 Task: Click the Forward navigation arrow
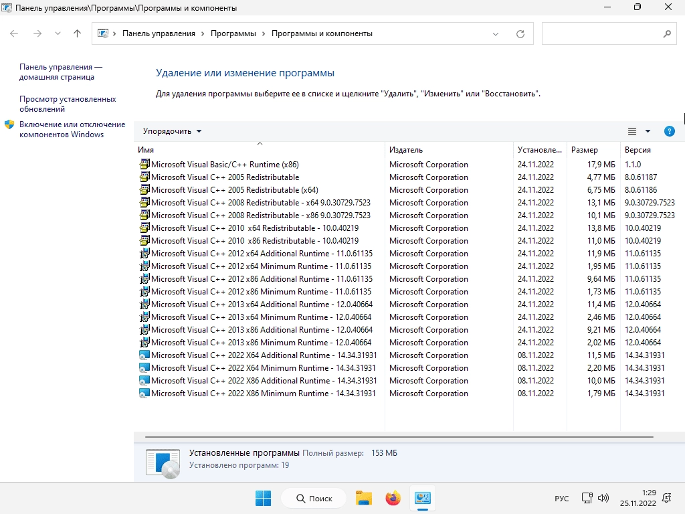[x=37, y=33]
